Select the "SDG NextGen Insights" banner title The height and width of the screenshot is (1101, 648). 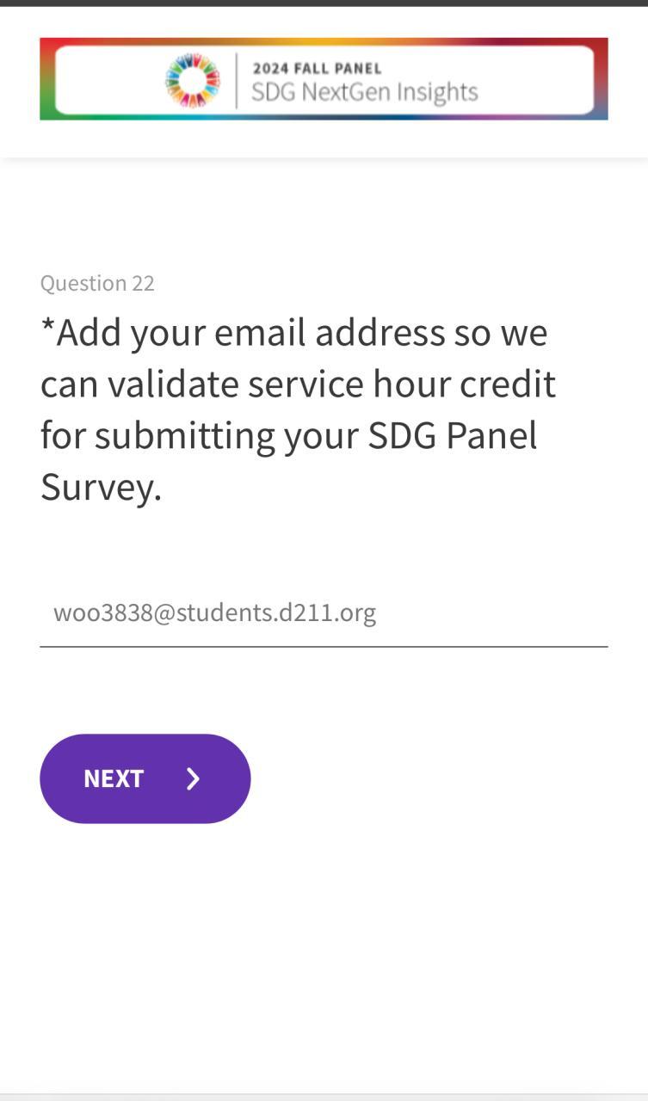pos(364,92)
